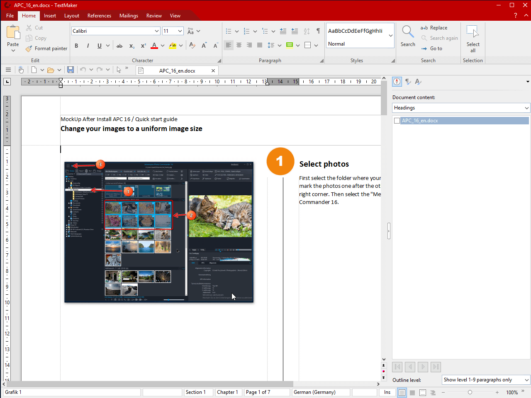Click the yellow text highlighter icon

pyautogui.click(x=173, y=46)
